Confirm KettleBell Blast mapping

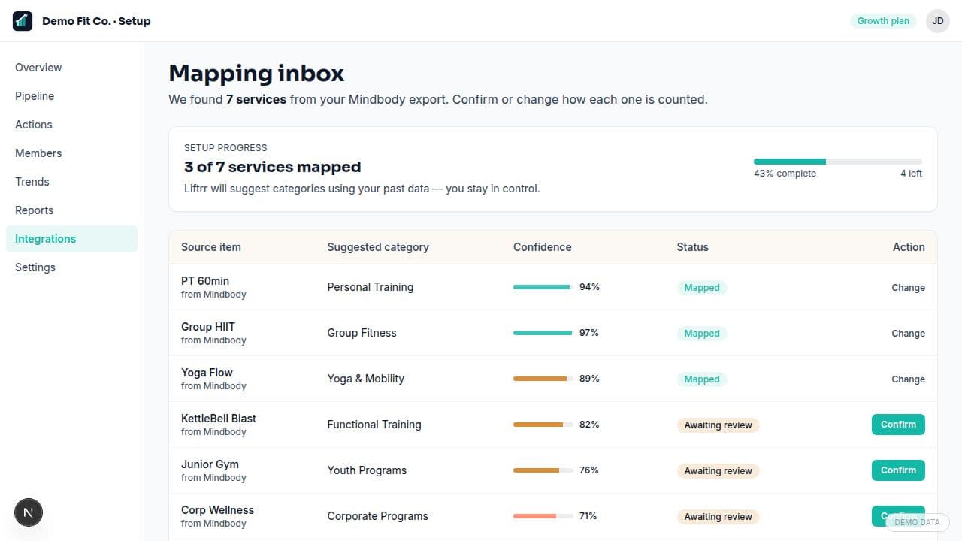click(x=898, y=425)
